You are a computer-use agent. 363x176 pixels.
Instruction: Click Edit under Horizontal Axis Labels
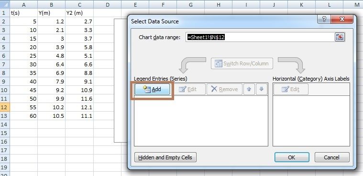coord(291,89)
